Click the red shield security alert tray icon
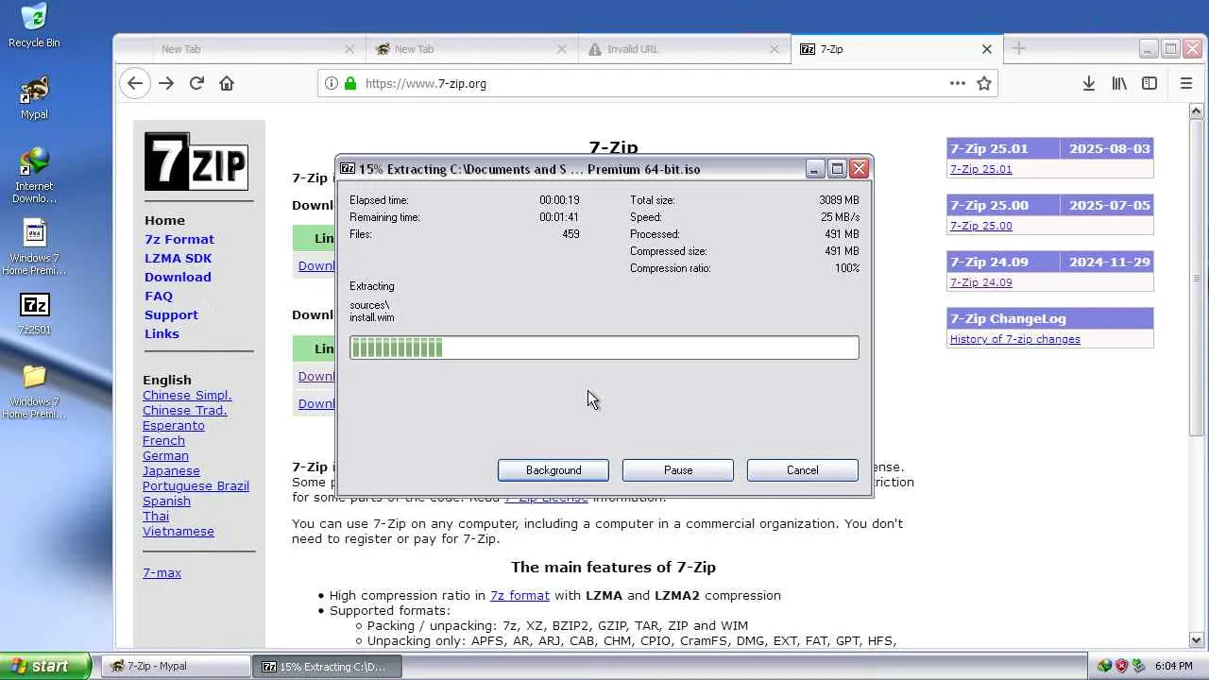Screen dimensions: 1209x680 (1121, 666)
